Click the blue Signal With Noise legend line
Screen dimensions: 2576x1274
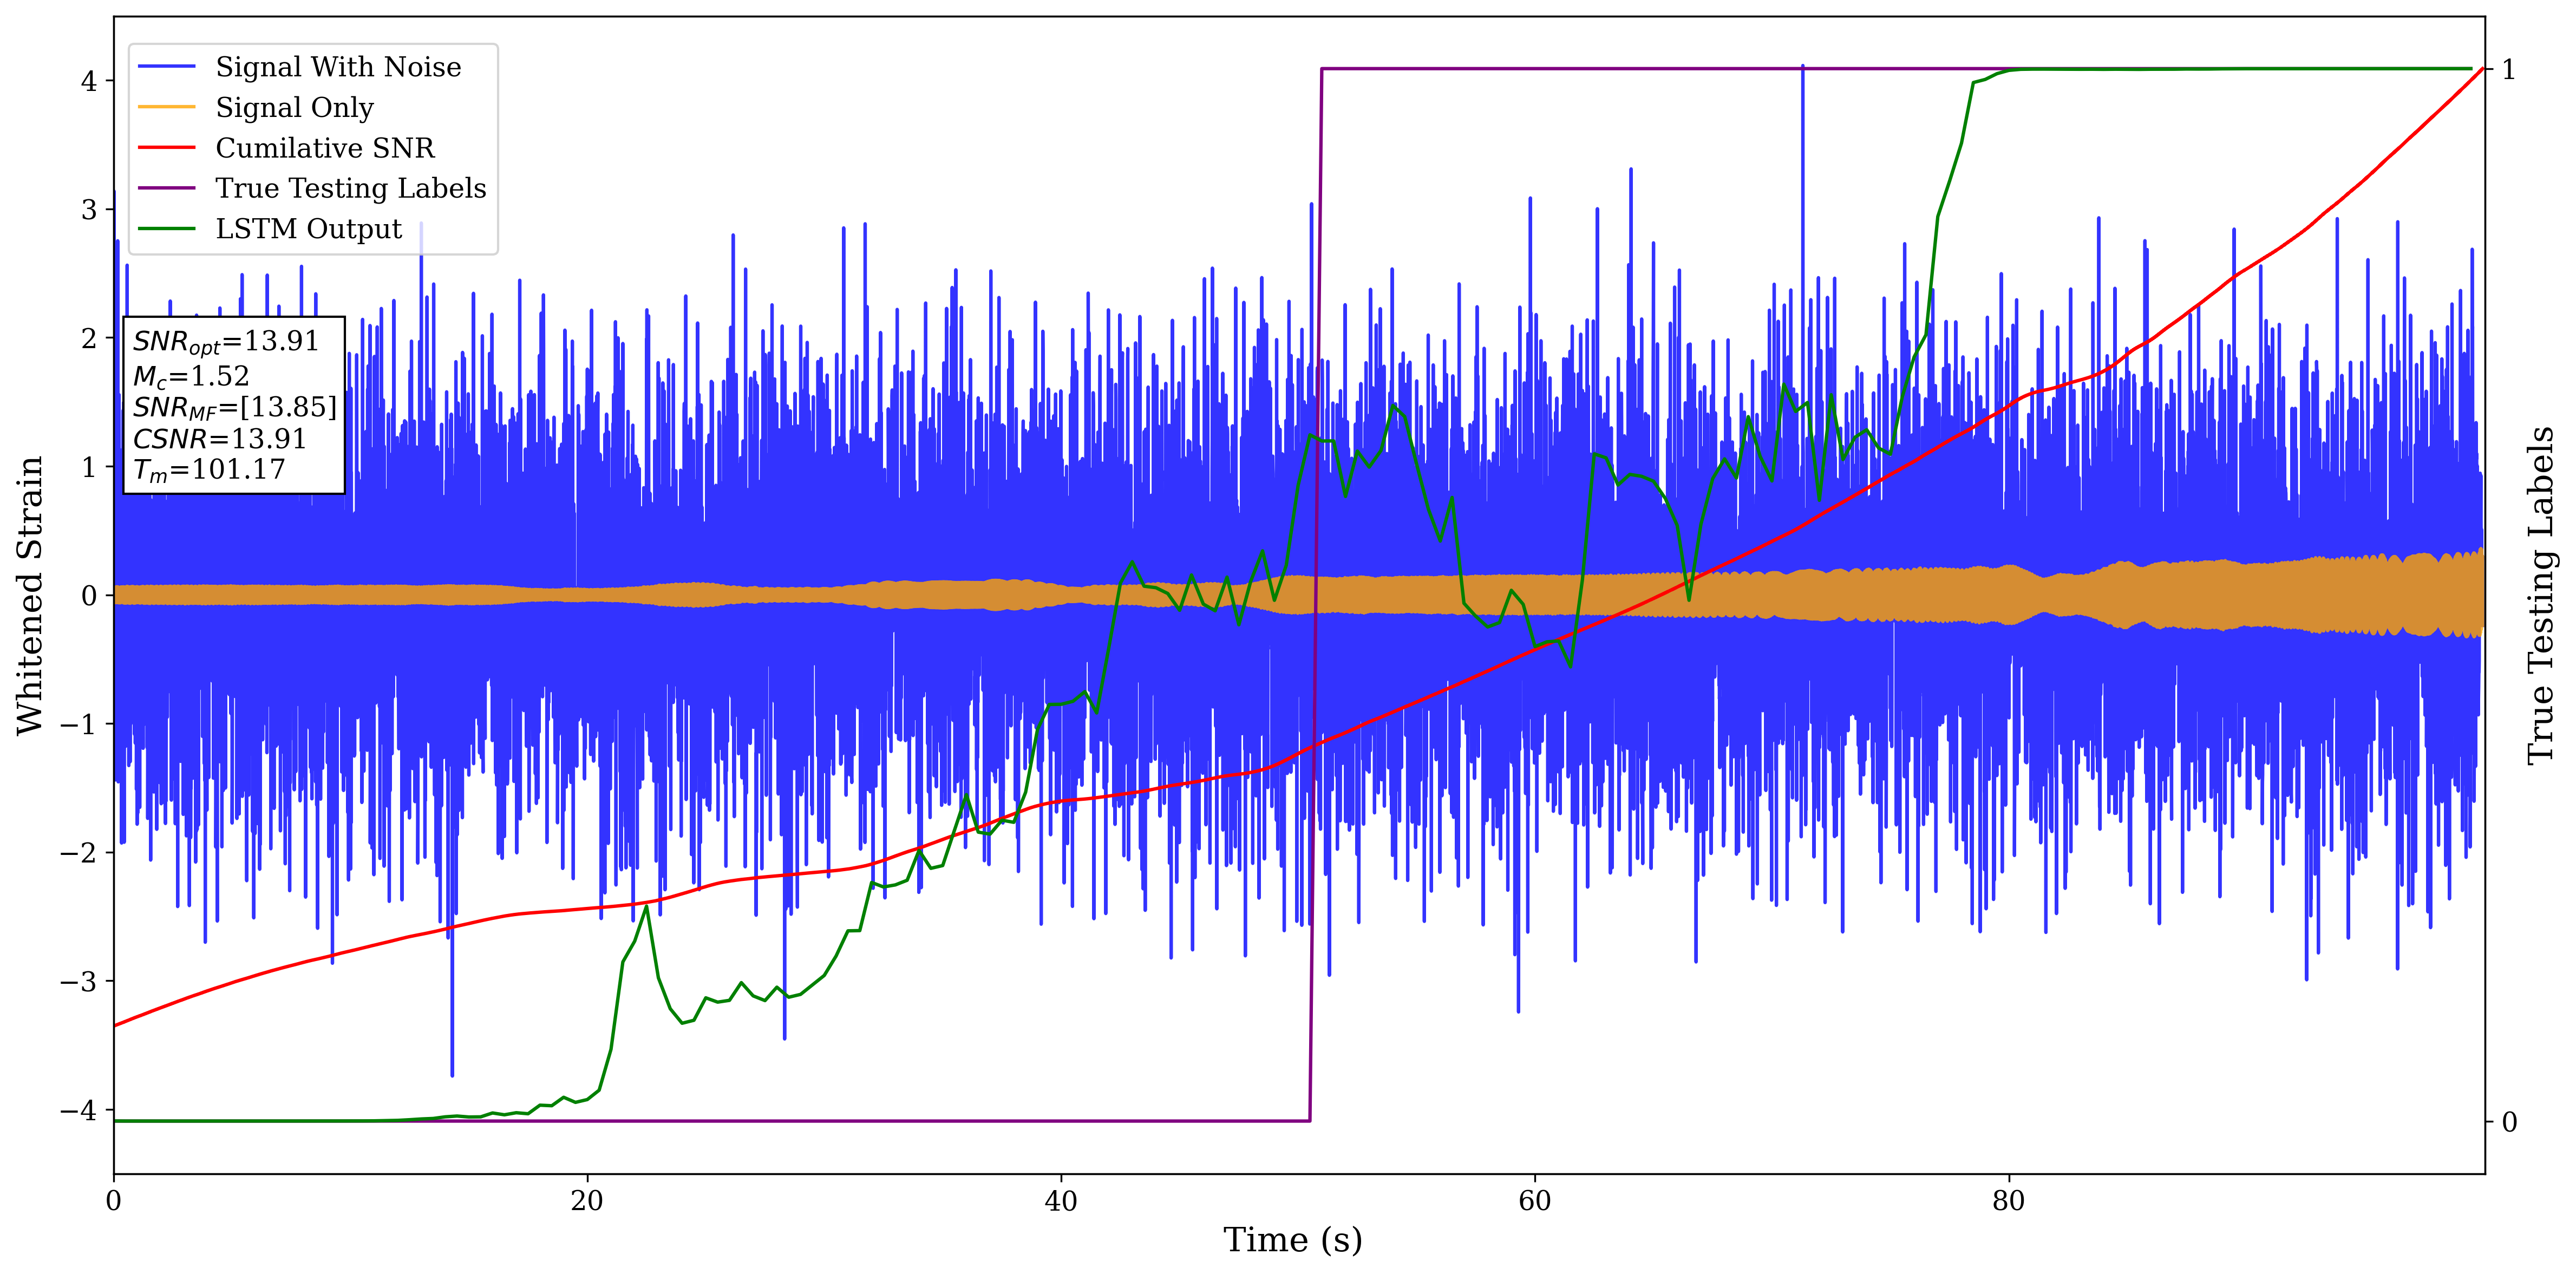[x=166, y=67]
